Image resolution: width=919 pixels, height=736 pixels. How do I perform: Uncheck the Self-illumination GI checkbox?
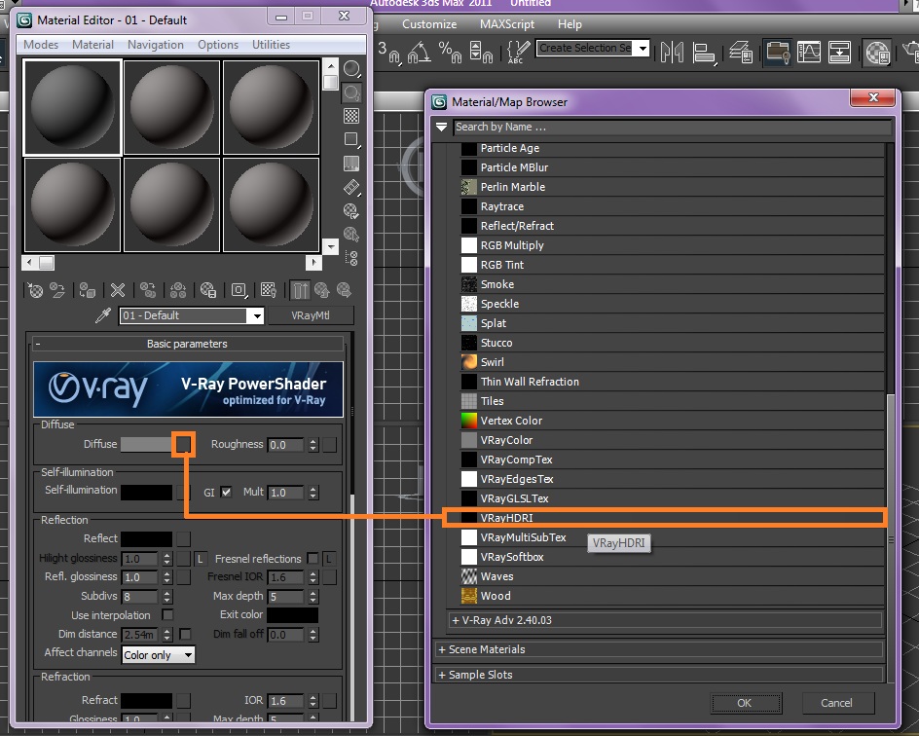click(x=226, y=493)
